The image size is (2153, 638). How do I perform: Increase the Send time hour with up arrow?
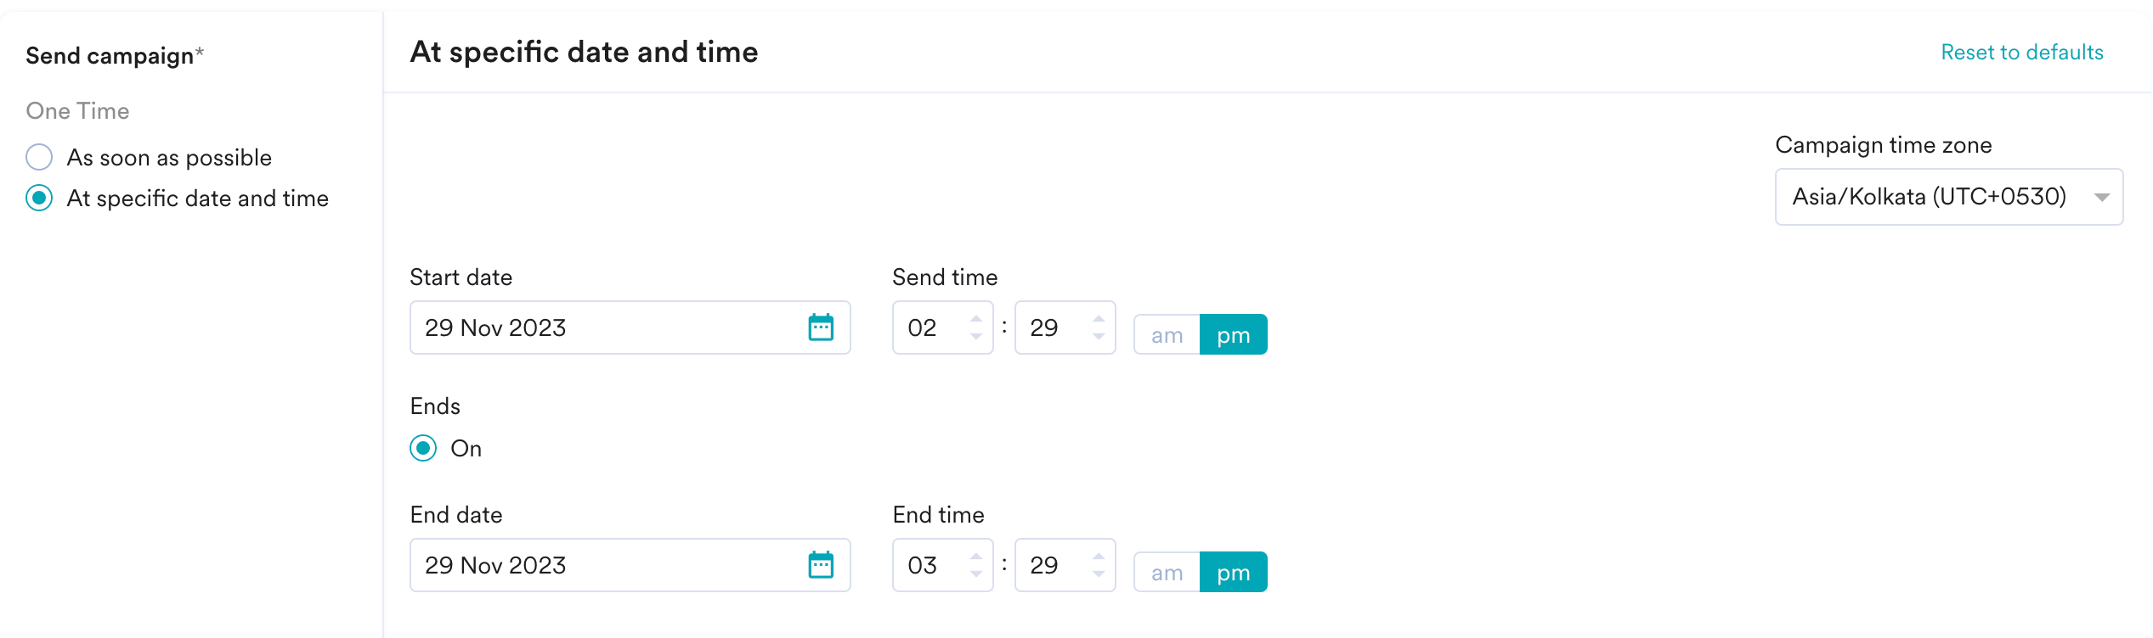click(976, 319)
